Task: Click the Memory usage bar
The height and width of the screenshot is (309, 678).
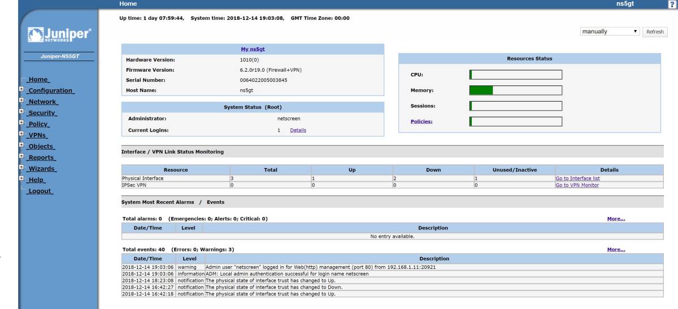Action: pyautogui.click(x=516, y=90)
